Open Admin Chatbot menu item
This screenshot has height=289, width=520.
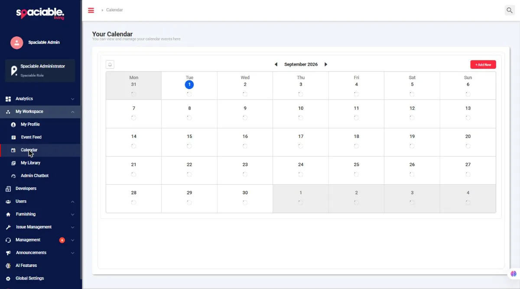click(40, 176)
